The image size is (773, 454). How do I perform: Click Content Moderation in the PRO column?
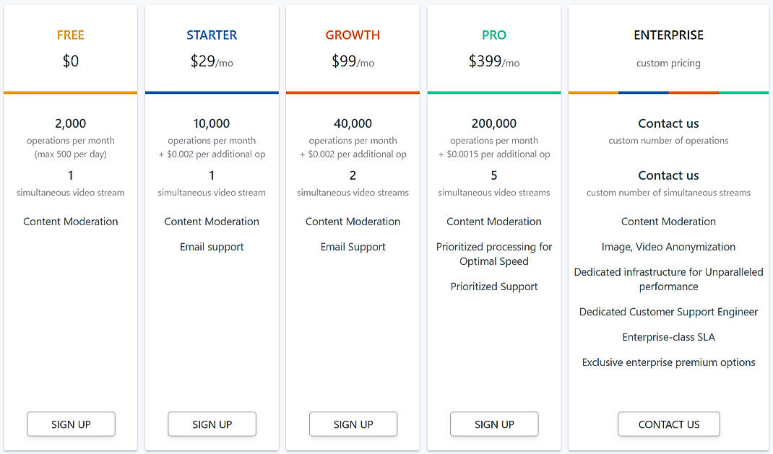click(494, 222)
